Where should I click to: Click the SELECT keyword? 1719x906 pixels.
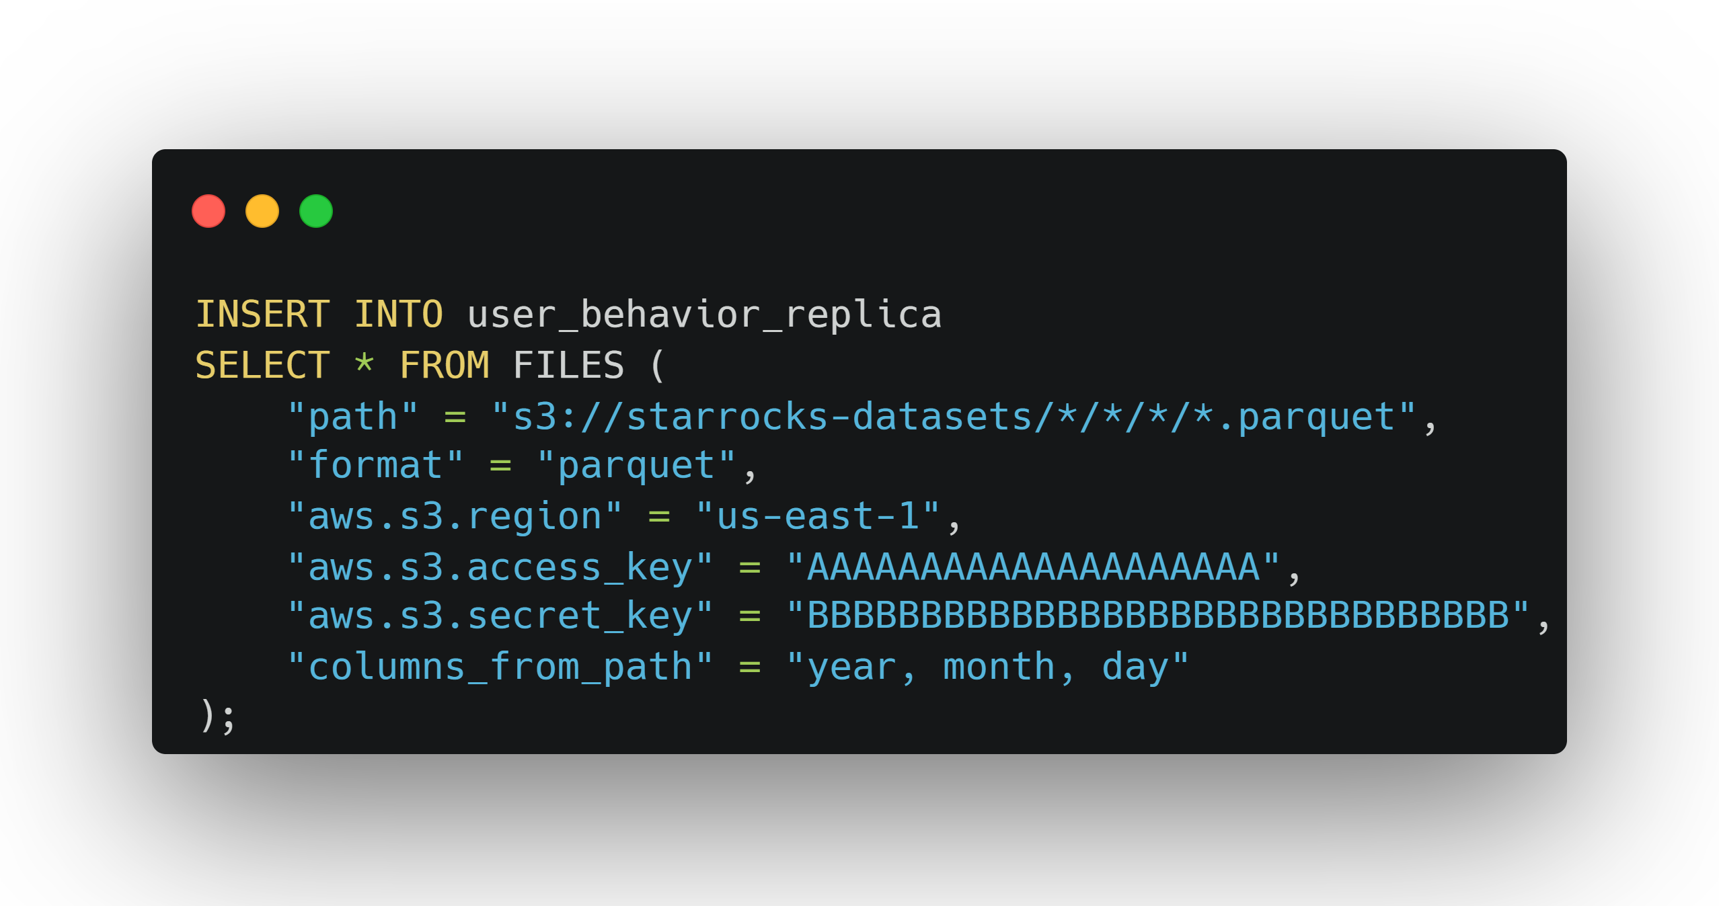point(262,366)
